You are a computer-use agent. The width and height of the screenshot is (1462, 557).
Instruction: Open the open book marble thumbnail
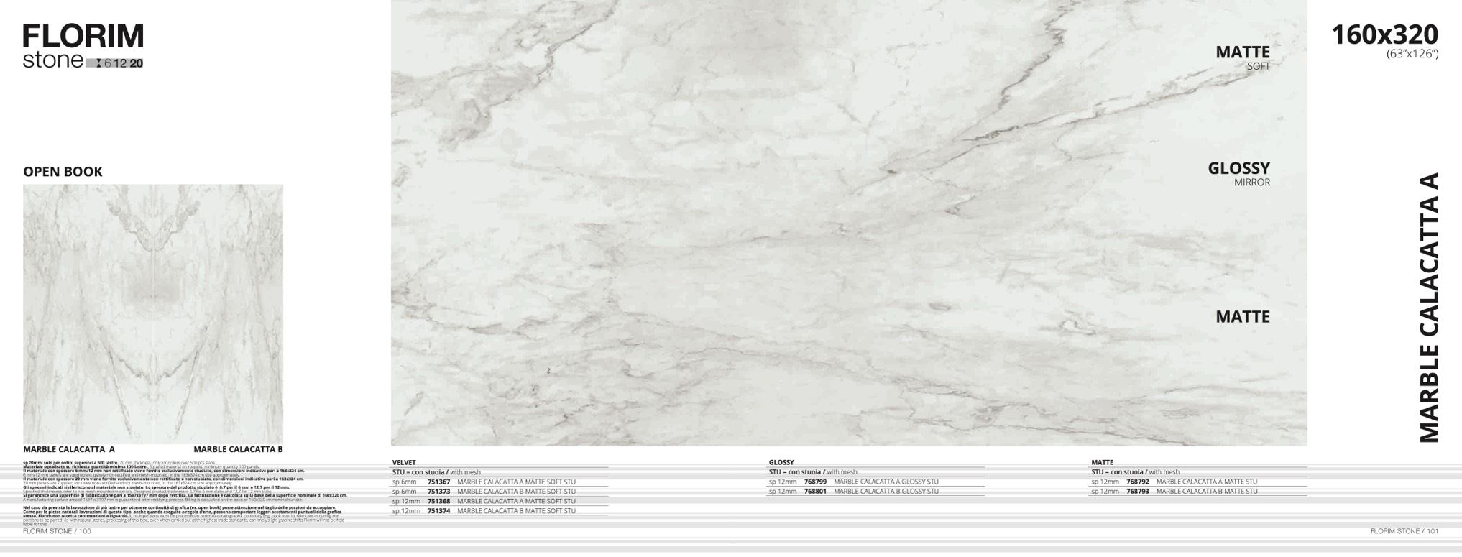pos(152,313)
